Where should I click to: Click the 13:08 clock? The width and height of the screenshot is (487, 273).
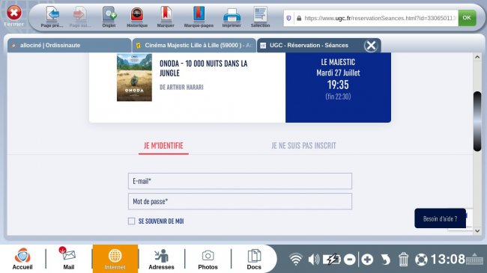pyautogui.click(x=447, y=259)
